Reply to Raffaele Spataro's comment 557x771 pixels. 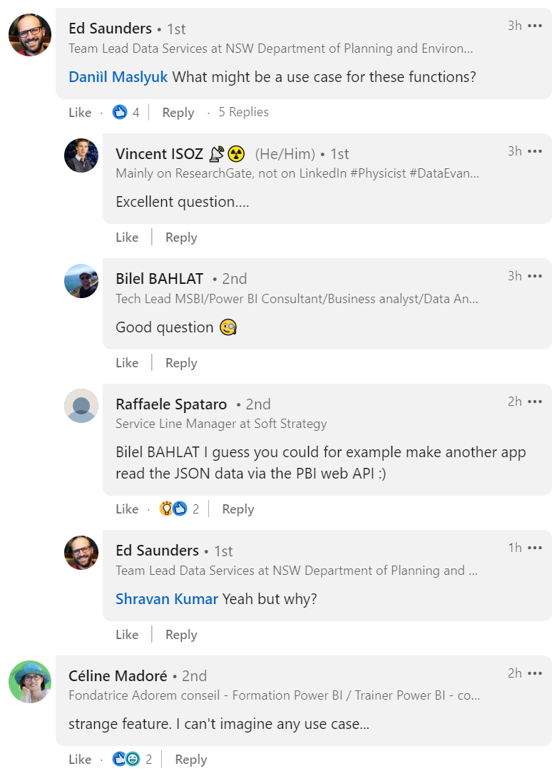pos(237,509)
